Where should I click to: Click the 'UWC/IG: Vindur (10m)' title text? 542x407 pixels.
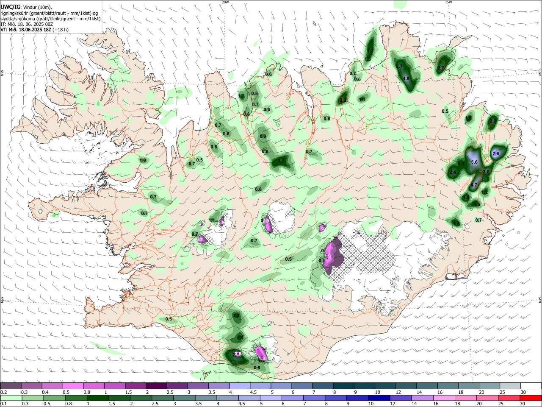[x=26, y=7]
